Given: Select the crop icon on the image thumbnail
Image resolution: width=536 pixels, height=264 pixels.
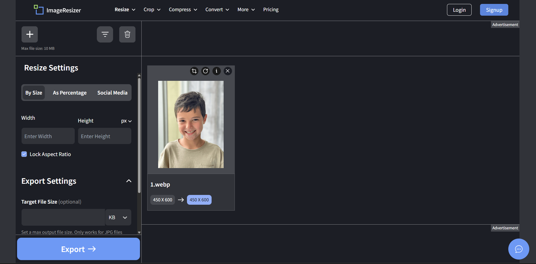Looking at the screenshot, I should click(194, 71).
